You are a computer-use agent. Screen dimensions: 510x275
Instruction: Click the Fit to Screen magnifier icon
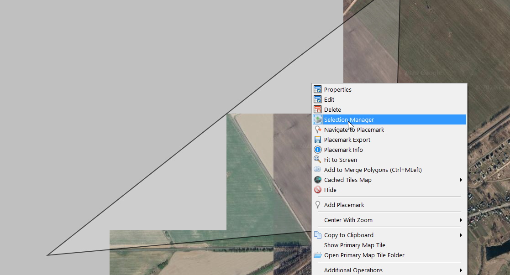point(318,160)
